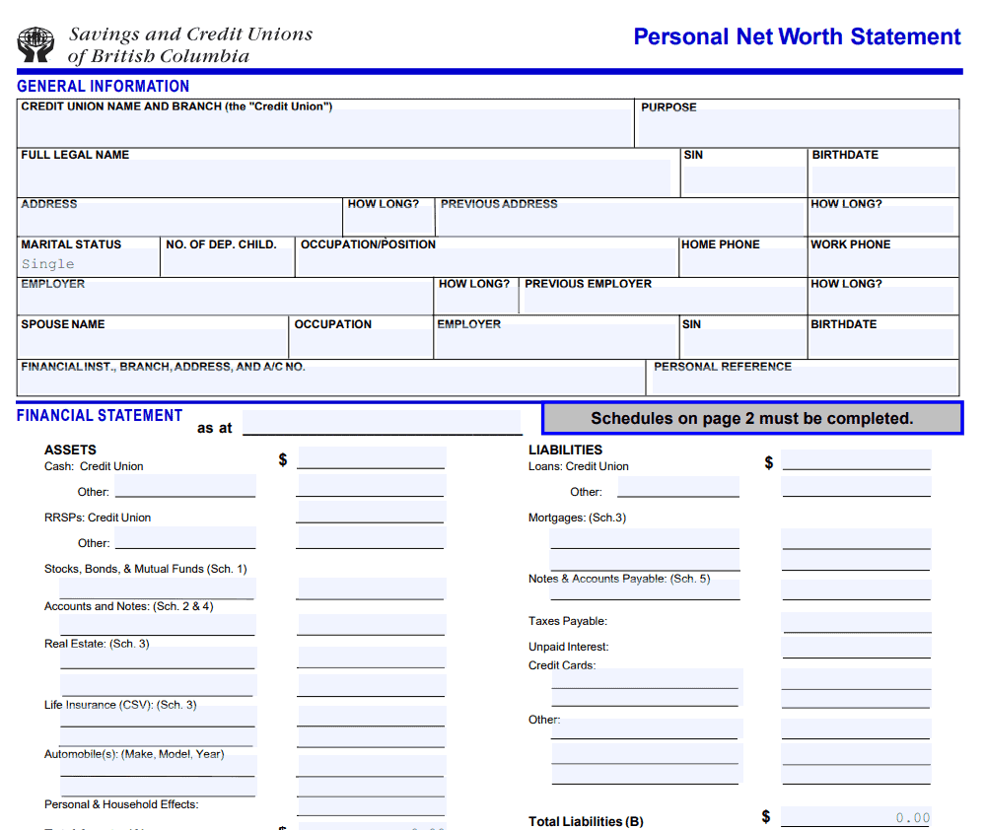Click the applicant Employer field under Marital Status

point(225,301)
